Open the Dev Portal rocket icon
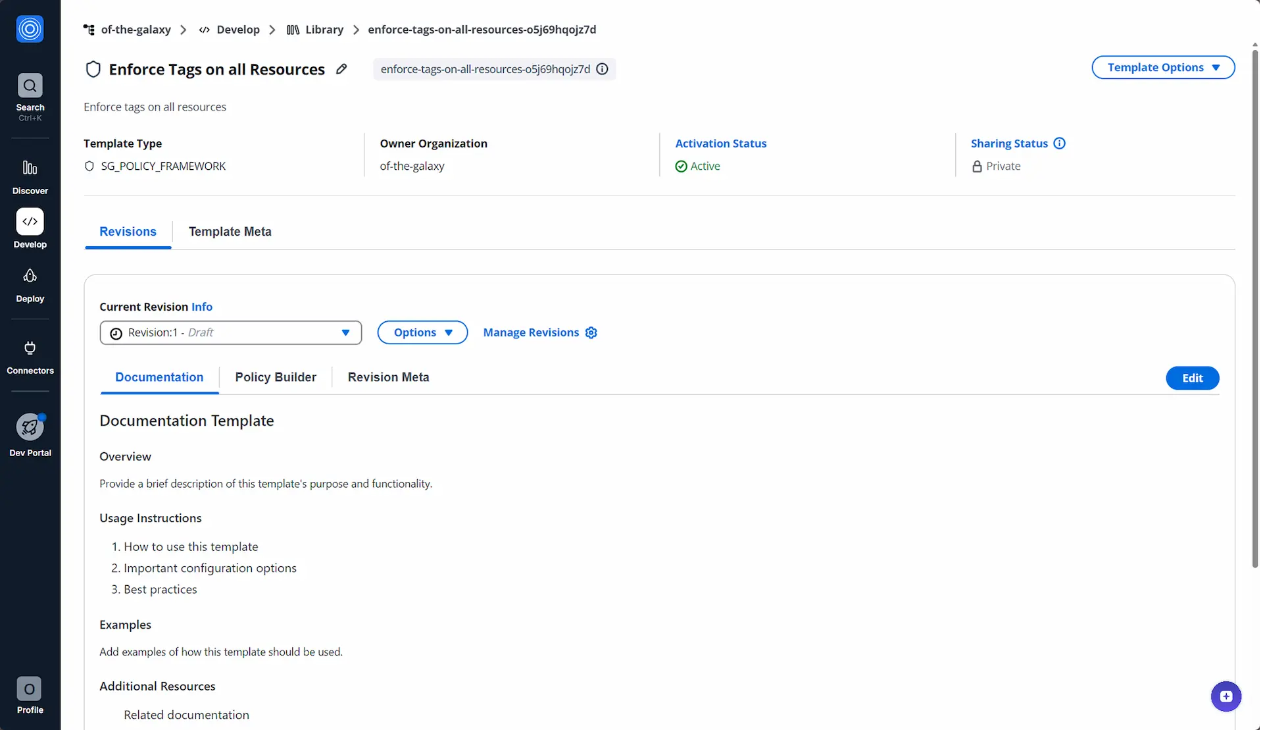 (x=30, y=428)
